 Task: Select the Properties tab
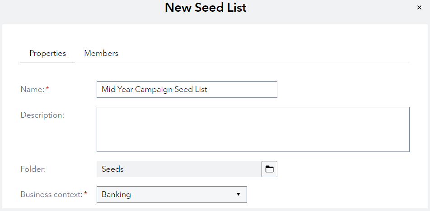click(x=48, y=53)
